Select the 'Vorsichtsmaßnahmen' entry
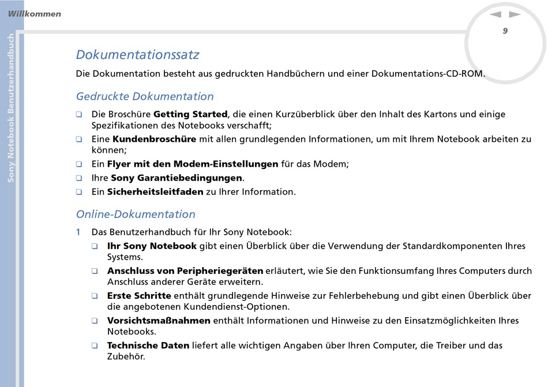The image size is (548, 387). coord(159,320)
